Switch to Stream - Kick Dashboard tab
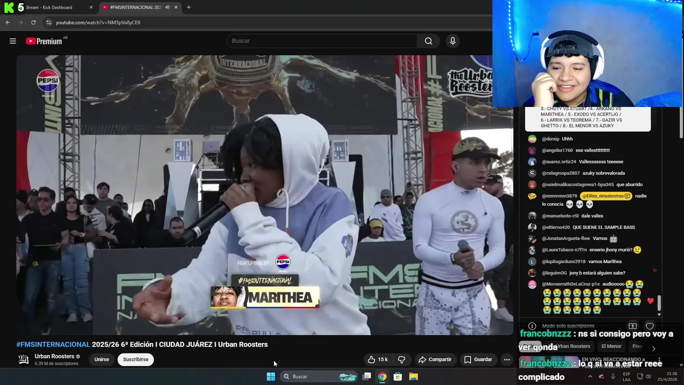 click(48, 7)
